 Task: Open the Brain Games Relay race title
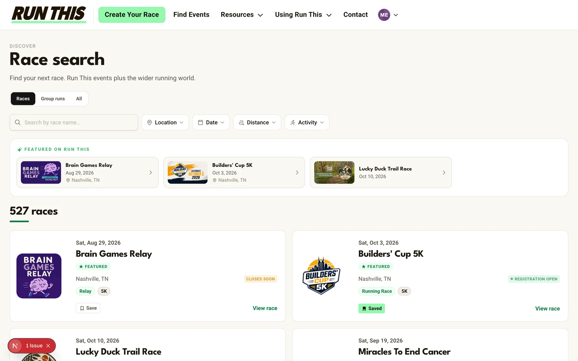tap(114, 254)
